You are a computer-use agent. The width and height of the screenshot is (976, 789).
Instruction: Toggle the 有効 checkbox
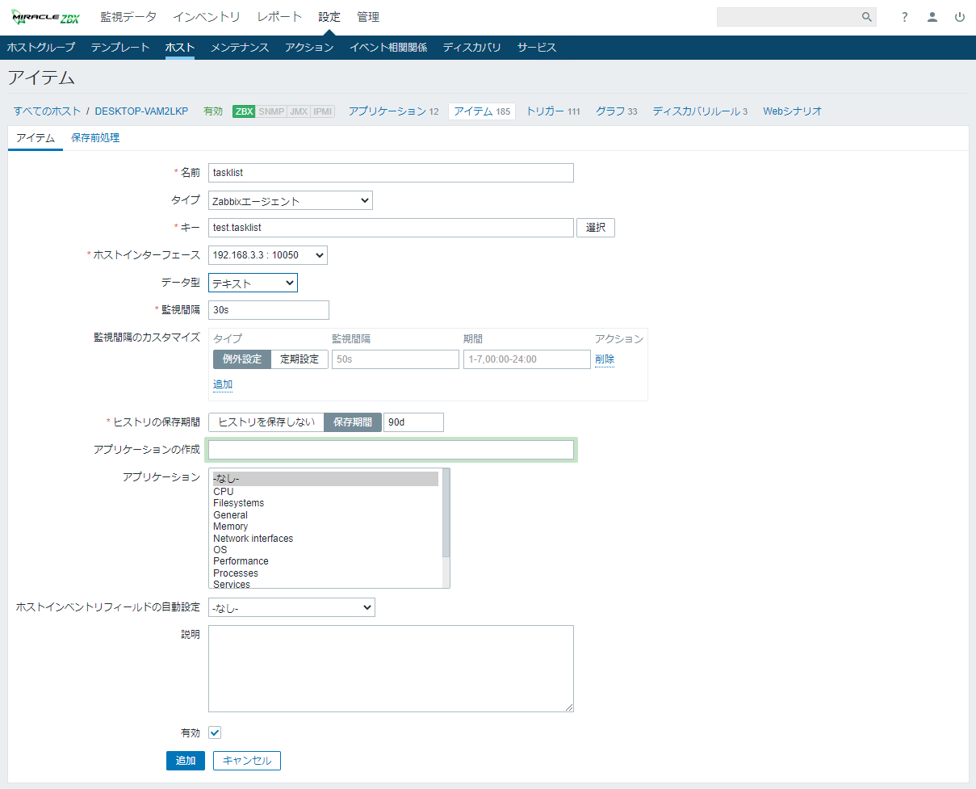(215, 732)
